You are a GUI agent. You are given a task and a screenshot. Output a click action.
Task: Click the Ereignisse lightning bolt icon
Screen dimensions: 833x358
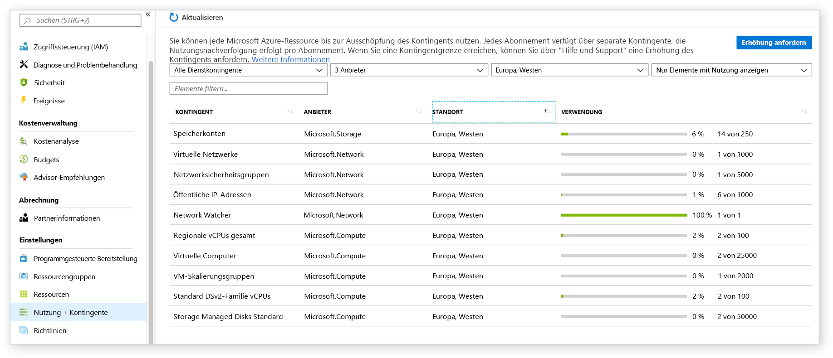point(24,100)
